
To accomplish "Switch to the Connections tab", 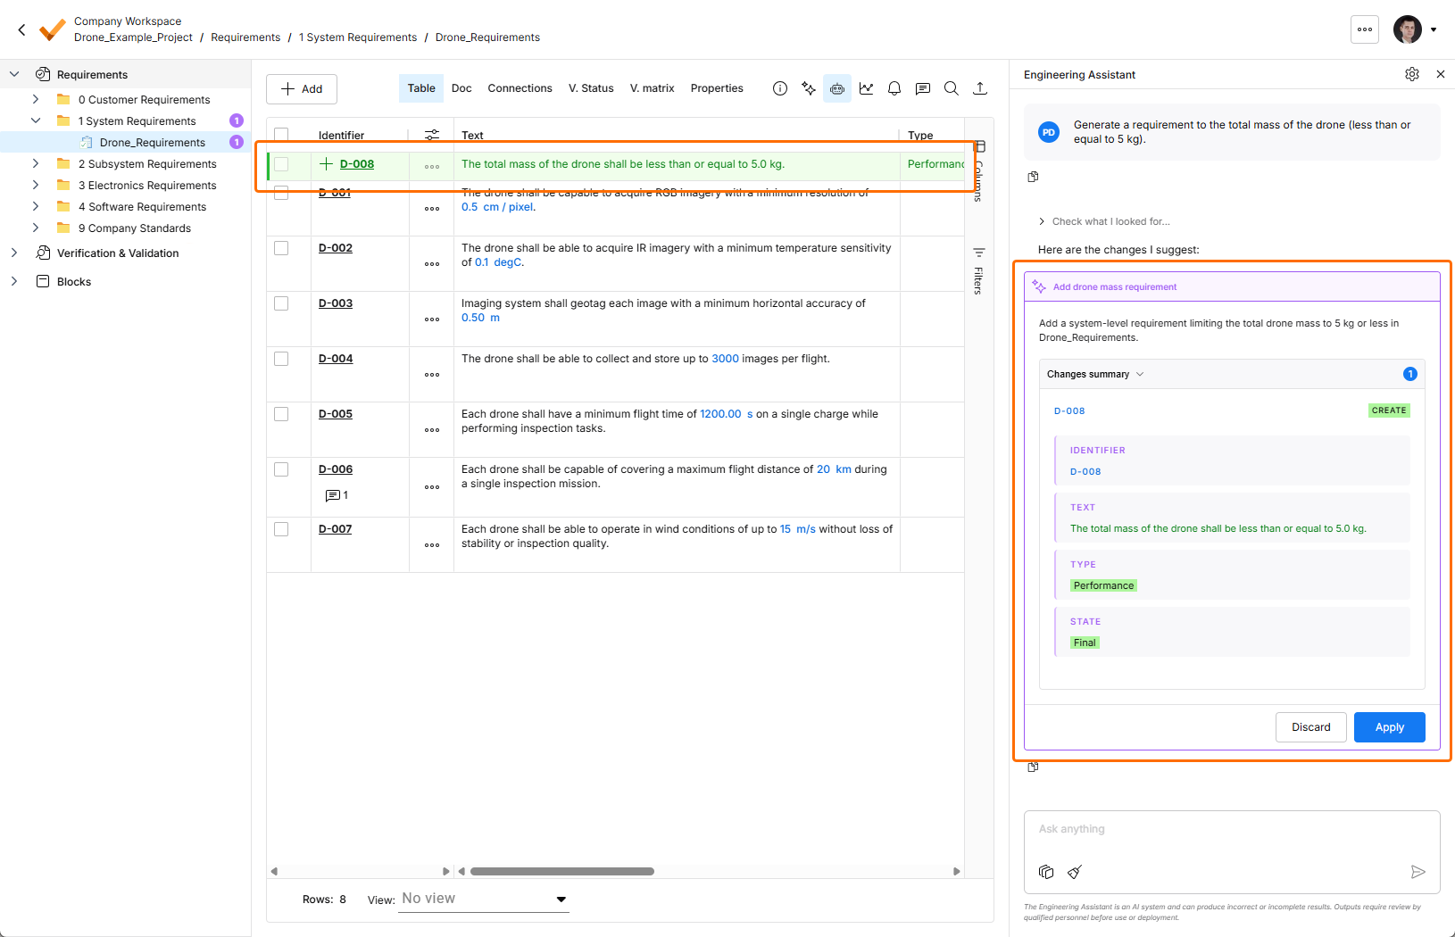I will [x=520, y=88].
